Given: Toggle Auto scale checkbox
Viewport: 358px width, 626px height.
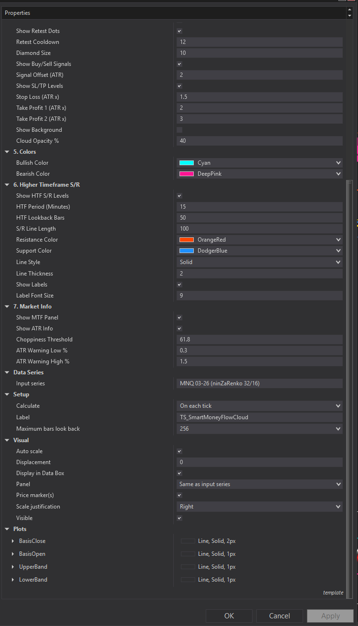Looking at the screenshot, I should (179, 451).
